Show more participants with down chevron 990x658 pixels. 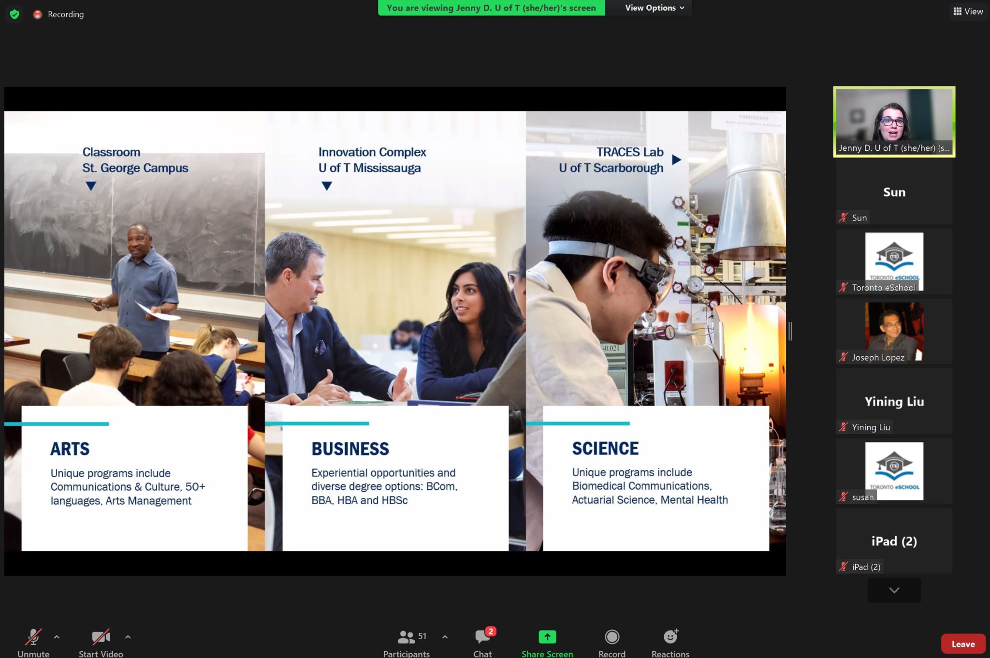[894, 590]
